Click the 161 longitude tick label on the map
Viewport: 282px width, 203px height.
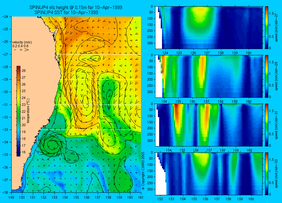[141, 197]
